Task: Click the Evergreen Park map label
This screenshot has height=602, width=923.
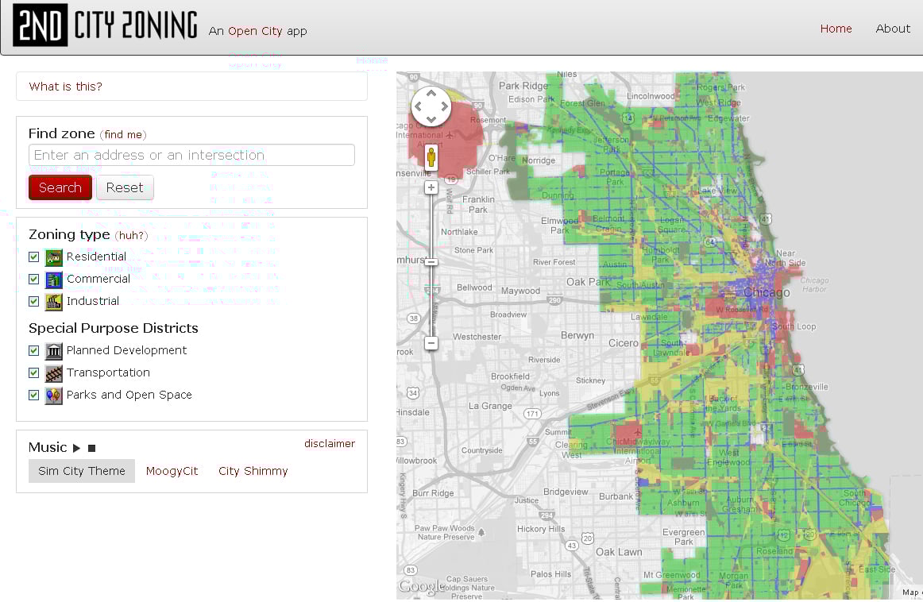Action: (683, 537)
